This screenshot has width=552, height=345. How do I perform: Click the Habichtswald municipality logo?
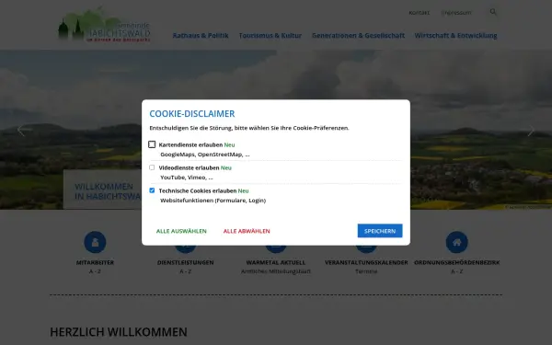tap(104, 25)
